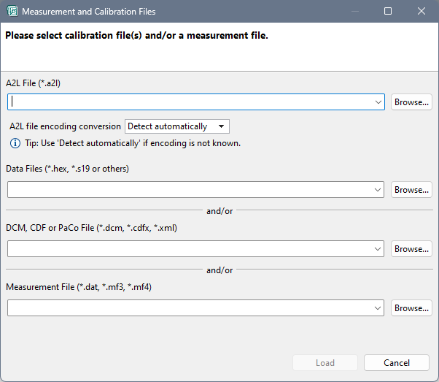Click the application icon in the title bar
Viewport: 439px width, 382px height.
click(12, 12)
